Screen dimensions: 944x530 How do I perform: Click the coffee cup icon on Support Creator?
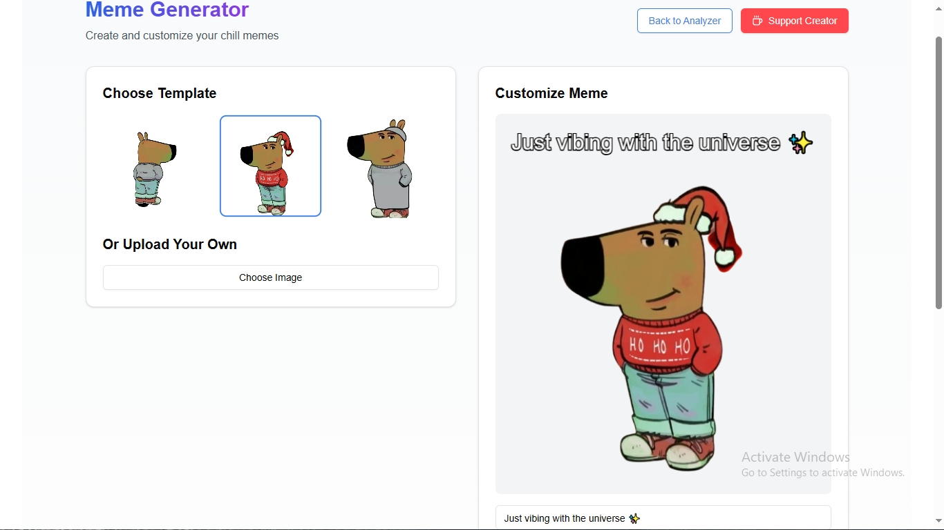pos(757,21)
